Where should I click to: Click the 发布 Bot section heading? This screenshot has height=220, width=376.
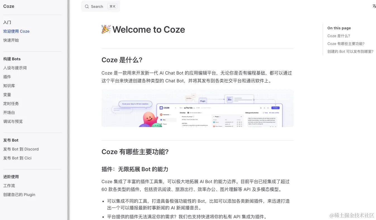coord(11,140)
